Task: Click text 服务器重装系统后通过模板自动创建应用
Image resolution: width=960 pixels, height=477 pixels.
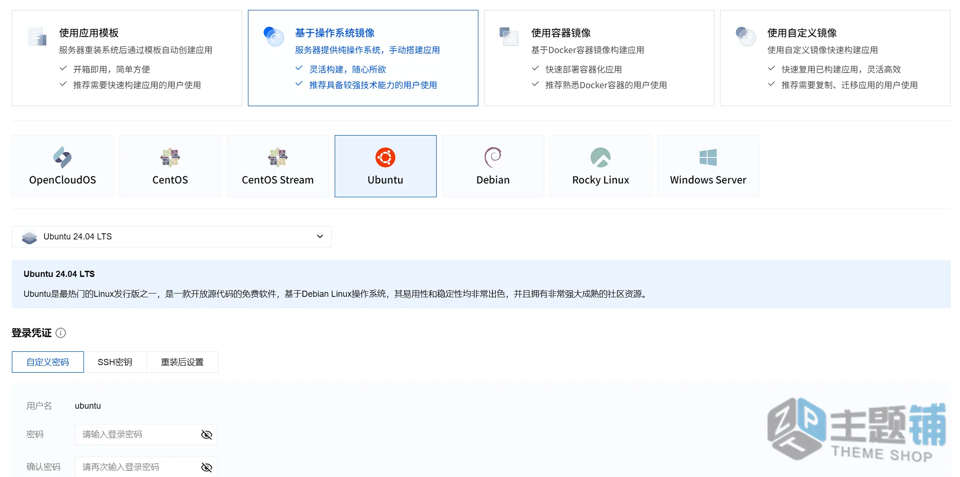Action: pyautogui.click(x=136, y=50)
